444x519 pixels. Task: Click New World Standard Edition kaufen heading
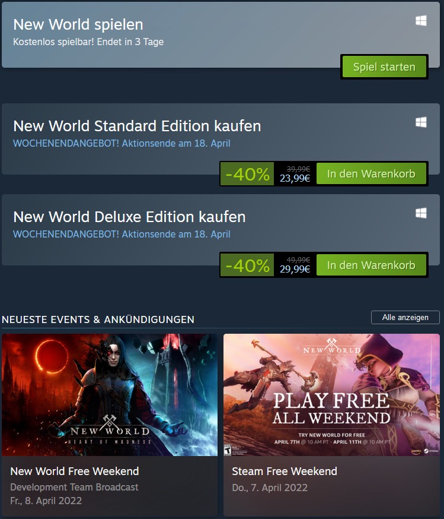pyautogui.click(x=137, y=126)
